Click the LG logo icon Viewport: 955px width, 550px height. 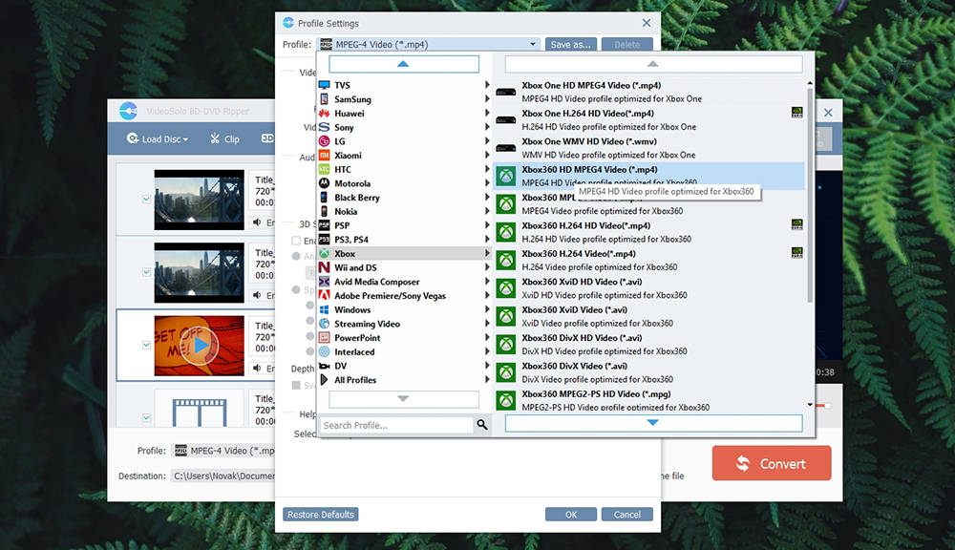pos(324,141)
